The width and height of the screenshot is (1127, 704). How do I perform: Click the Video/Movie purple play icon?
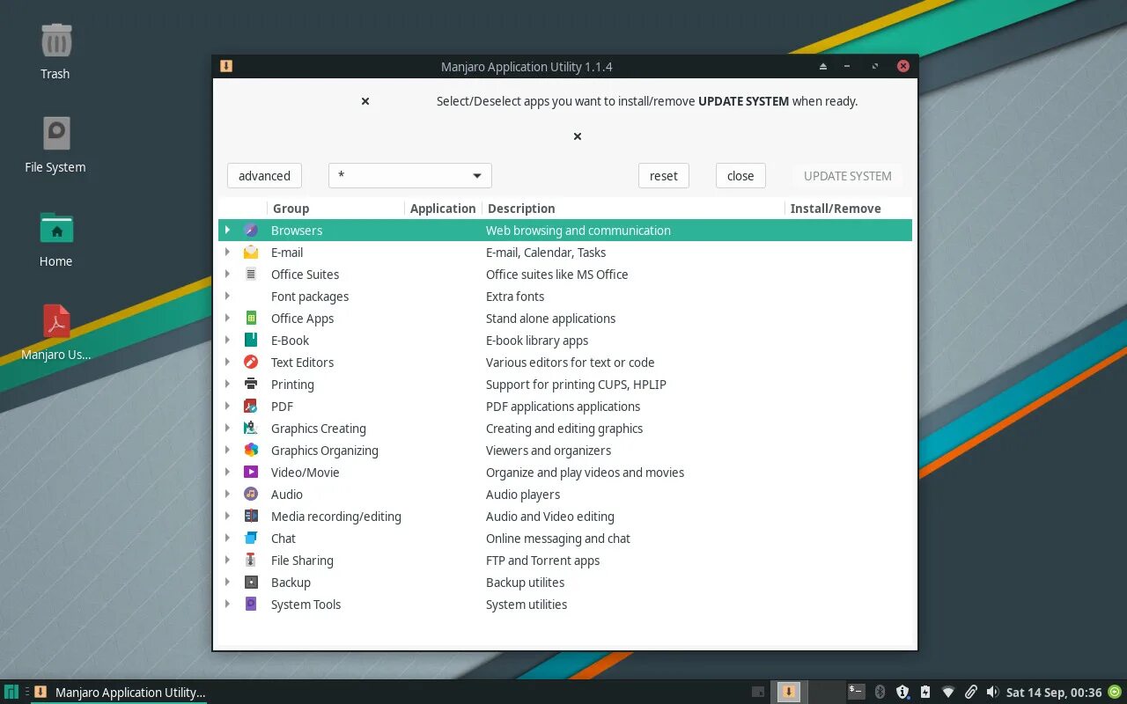(x=251, y=472)
